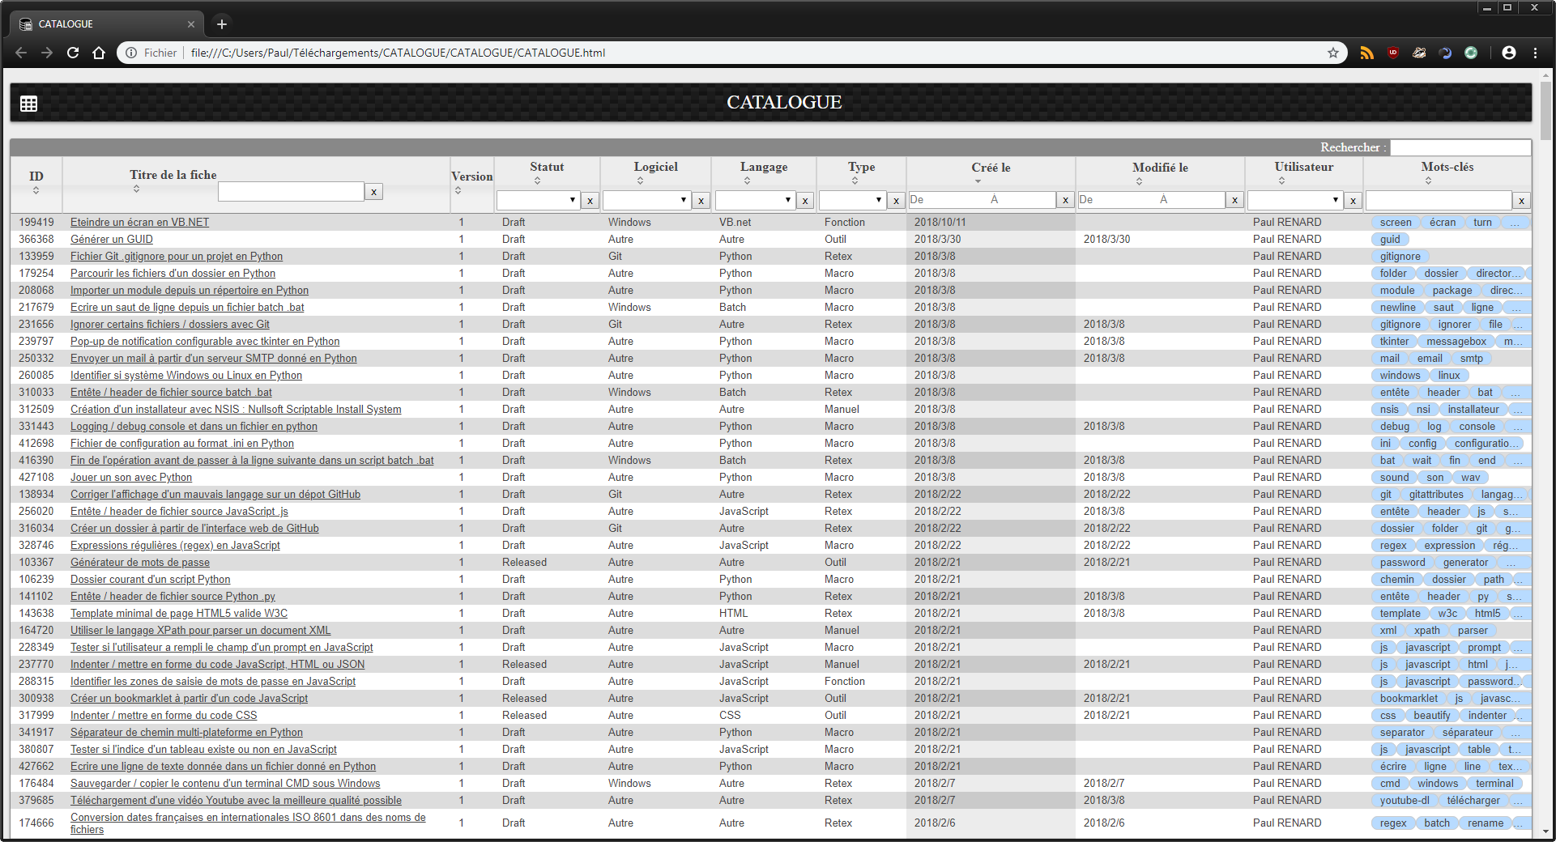Open the RSS feed extension icon

tap(1367, 53)
